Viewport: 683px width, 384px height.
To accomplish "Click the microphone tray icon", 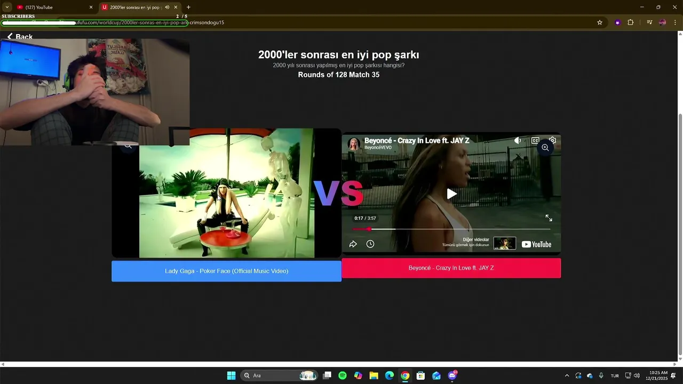I will pos(601,375).
